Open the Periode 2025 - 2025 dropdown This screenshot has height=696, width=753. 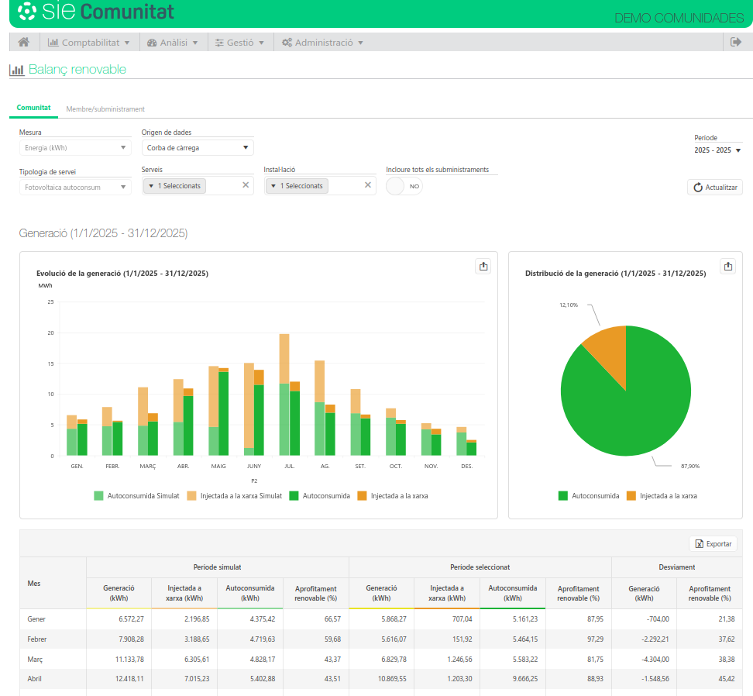[717, 150]
